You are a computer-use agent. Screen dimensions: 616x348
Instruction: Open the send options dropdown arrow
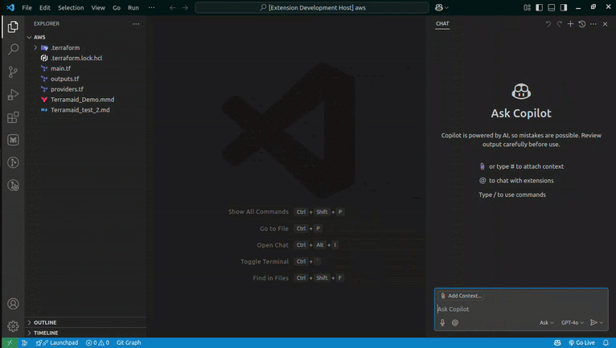pyautogui.click(x=602, y=322)
